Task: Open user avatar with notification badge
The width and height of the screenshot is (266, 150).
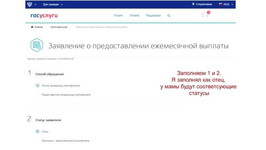Action: pos(206,15)
